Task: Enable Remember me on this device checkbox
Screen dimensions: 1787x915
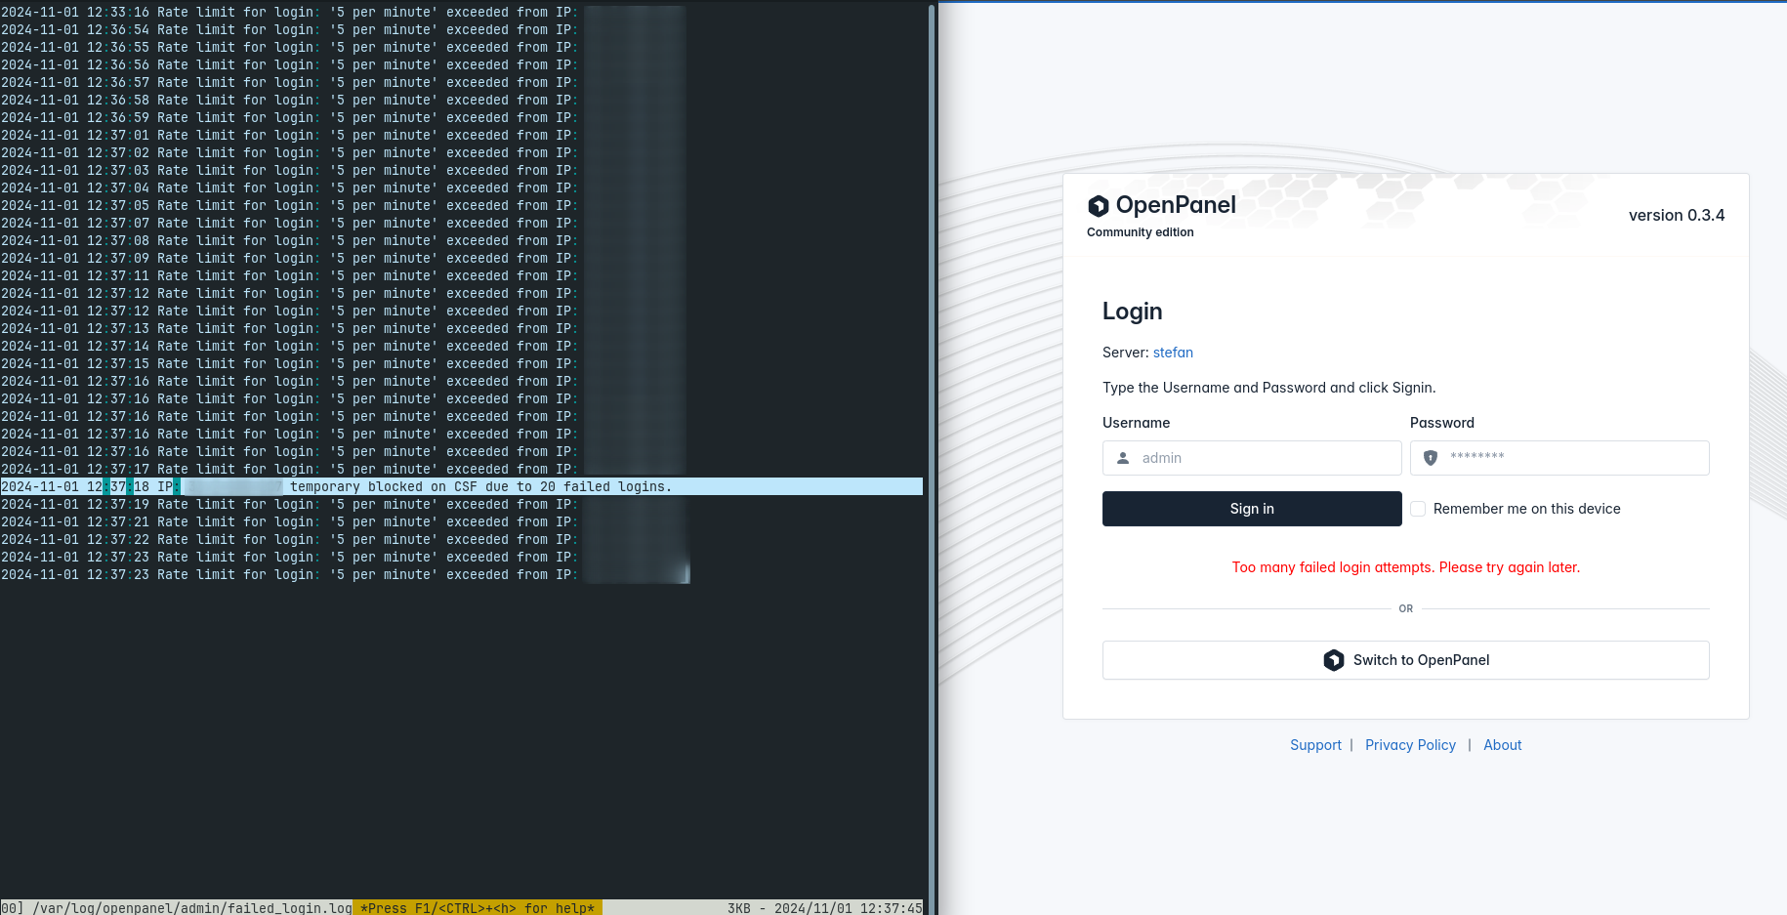Action: 1418,509
